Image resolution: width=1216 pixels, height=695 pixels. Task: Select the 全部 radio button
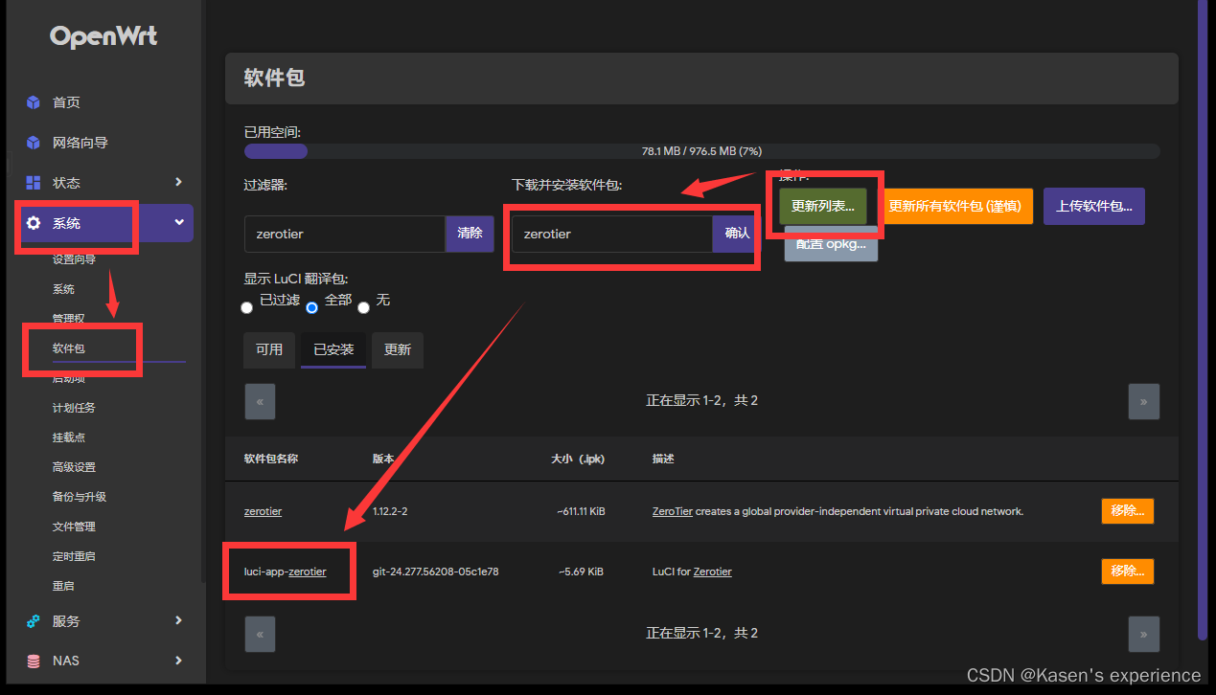311,307
